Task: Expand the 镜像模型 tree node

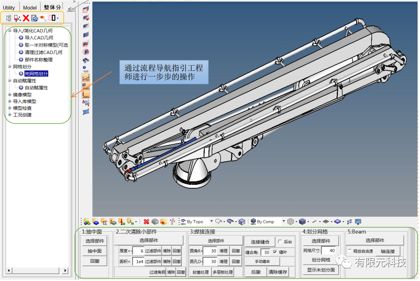Action: tap(10, 95)
